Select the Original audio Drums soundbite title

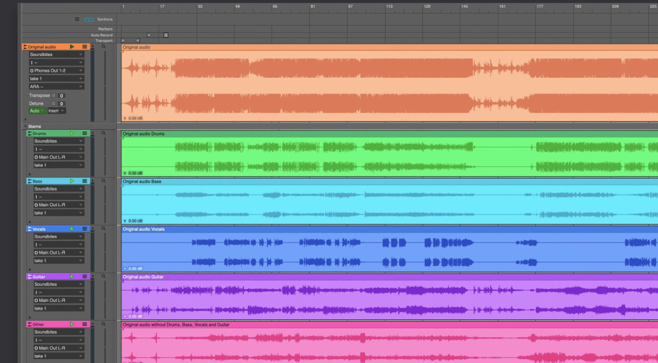click(x=143, y=134)
